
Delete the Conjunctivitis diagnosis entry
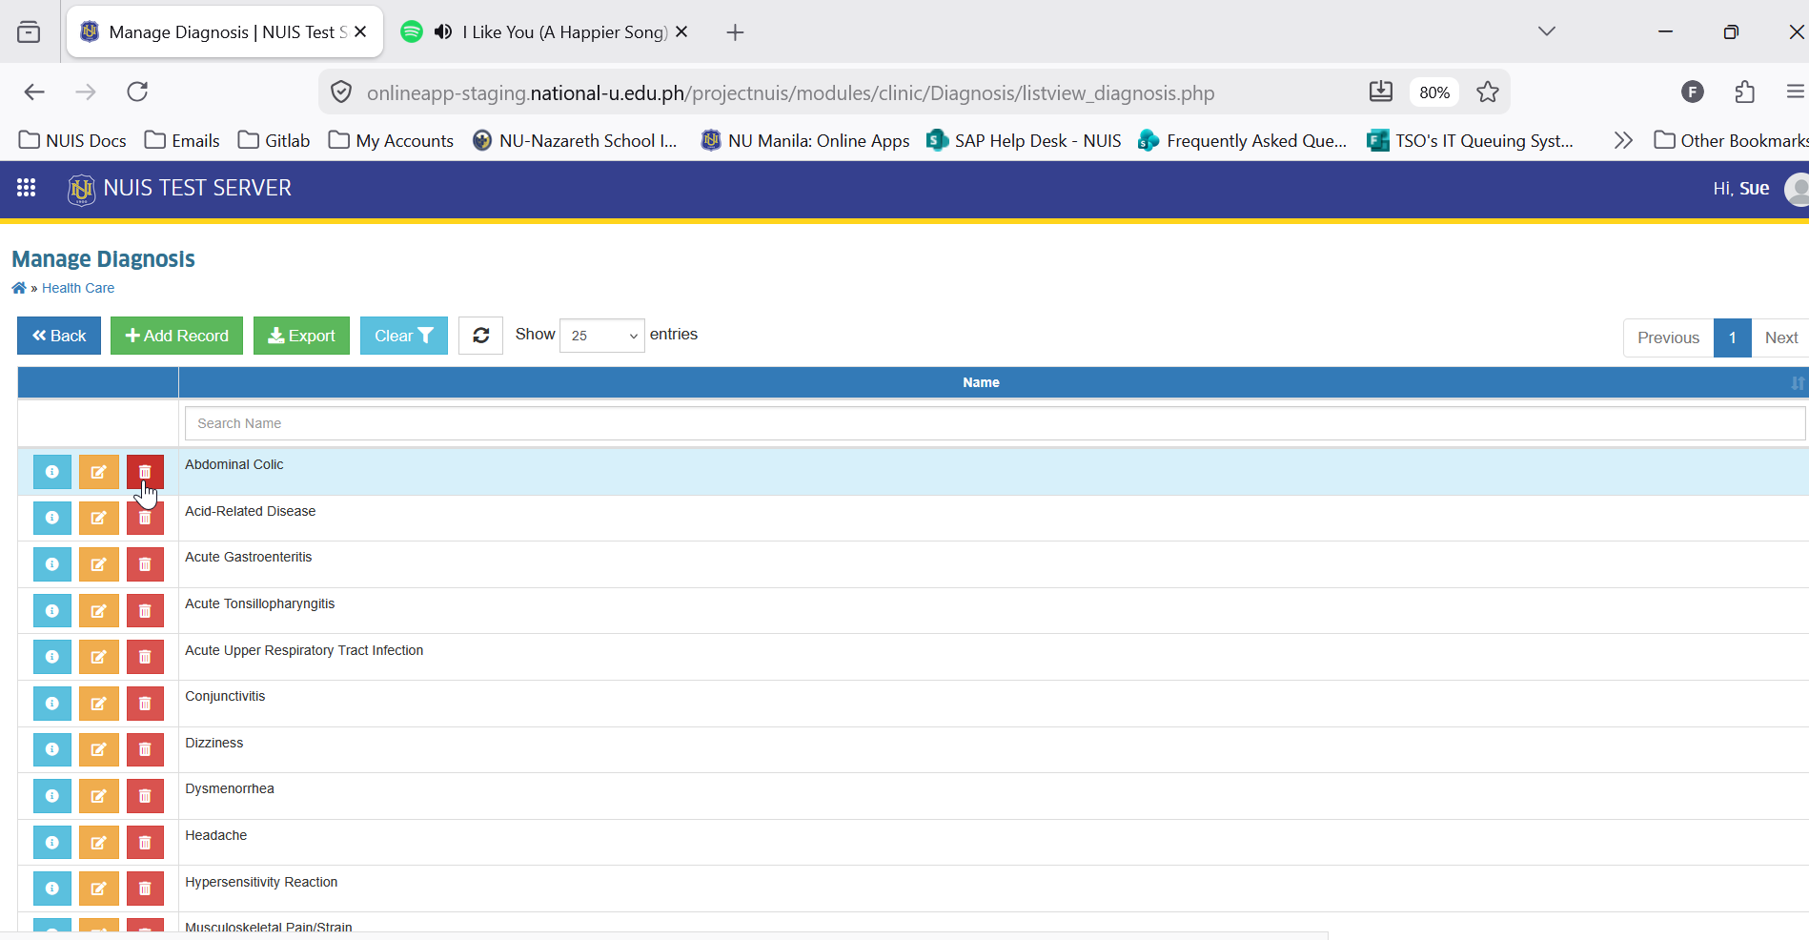tap(145, 704)
